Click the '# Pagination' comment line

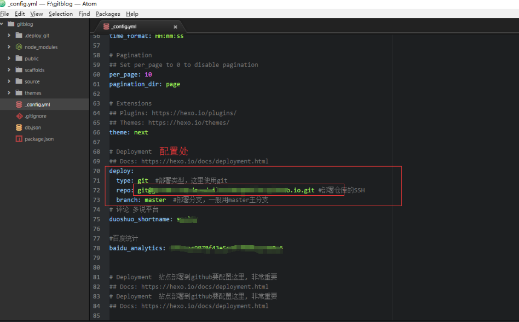click(130, 55)
